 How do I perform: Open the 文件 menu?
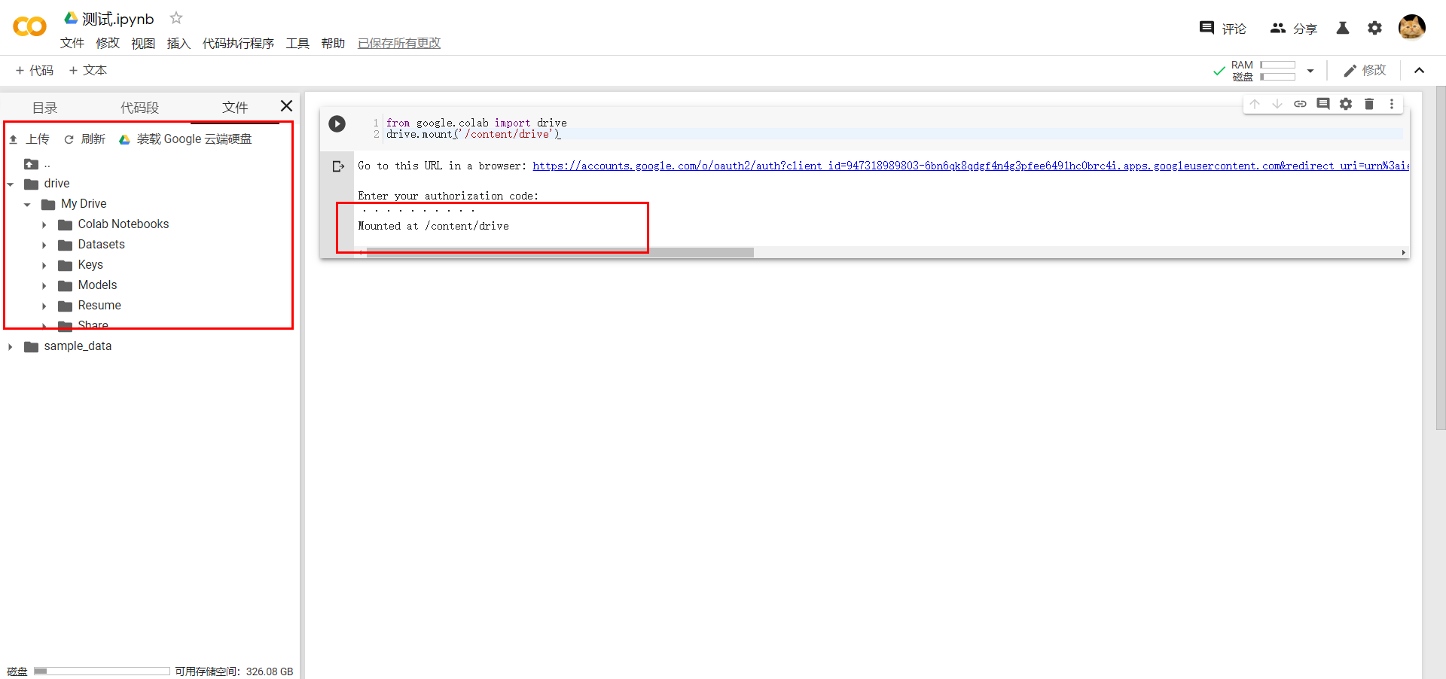click(72, 43)
